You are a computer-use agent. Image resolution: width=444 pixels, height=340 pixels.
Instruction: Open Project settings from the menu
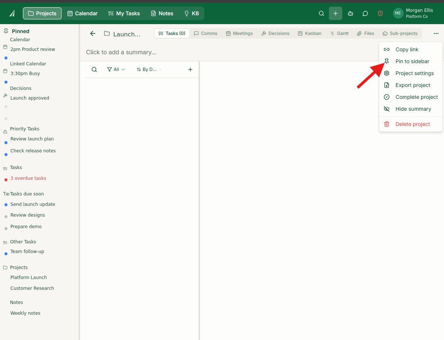click(410, 73)
